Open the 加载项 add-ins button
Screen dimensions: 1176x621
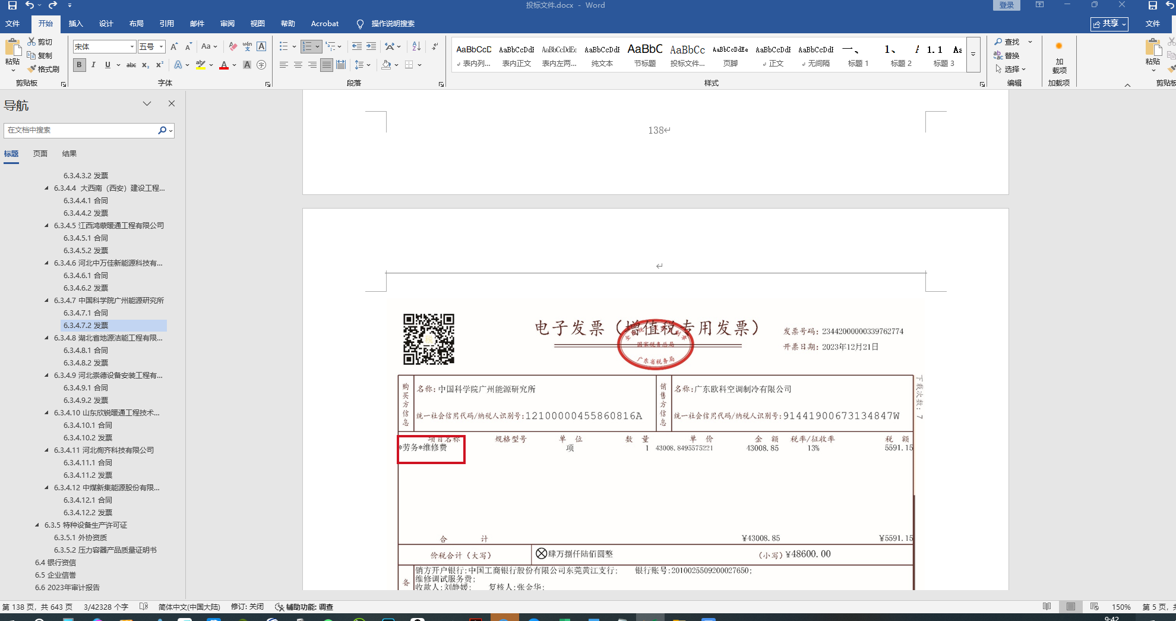[x=1059, y=58]
